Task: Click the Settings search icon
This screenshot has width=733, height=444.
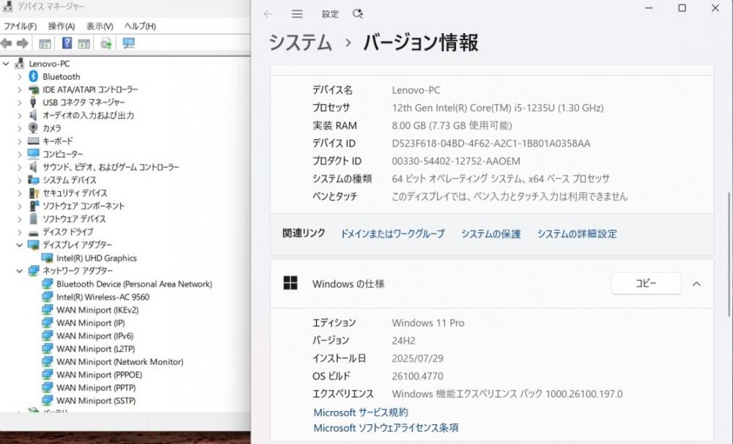Action: point(358,13)
